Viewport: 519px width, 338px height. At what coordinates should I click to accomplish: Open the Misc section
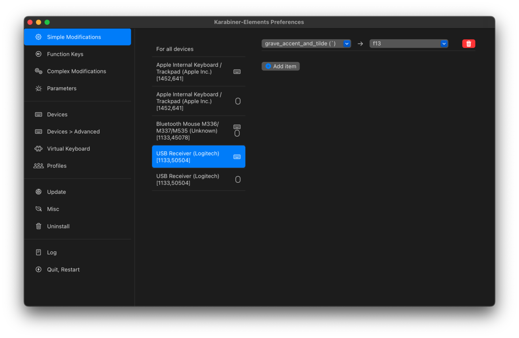[78, 209]
